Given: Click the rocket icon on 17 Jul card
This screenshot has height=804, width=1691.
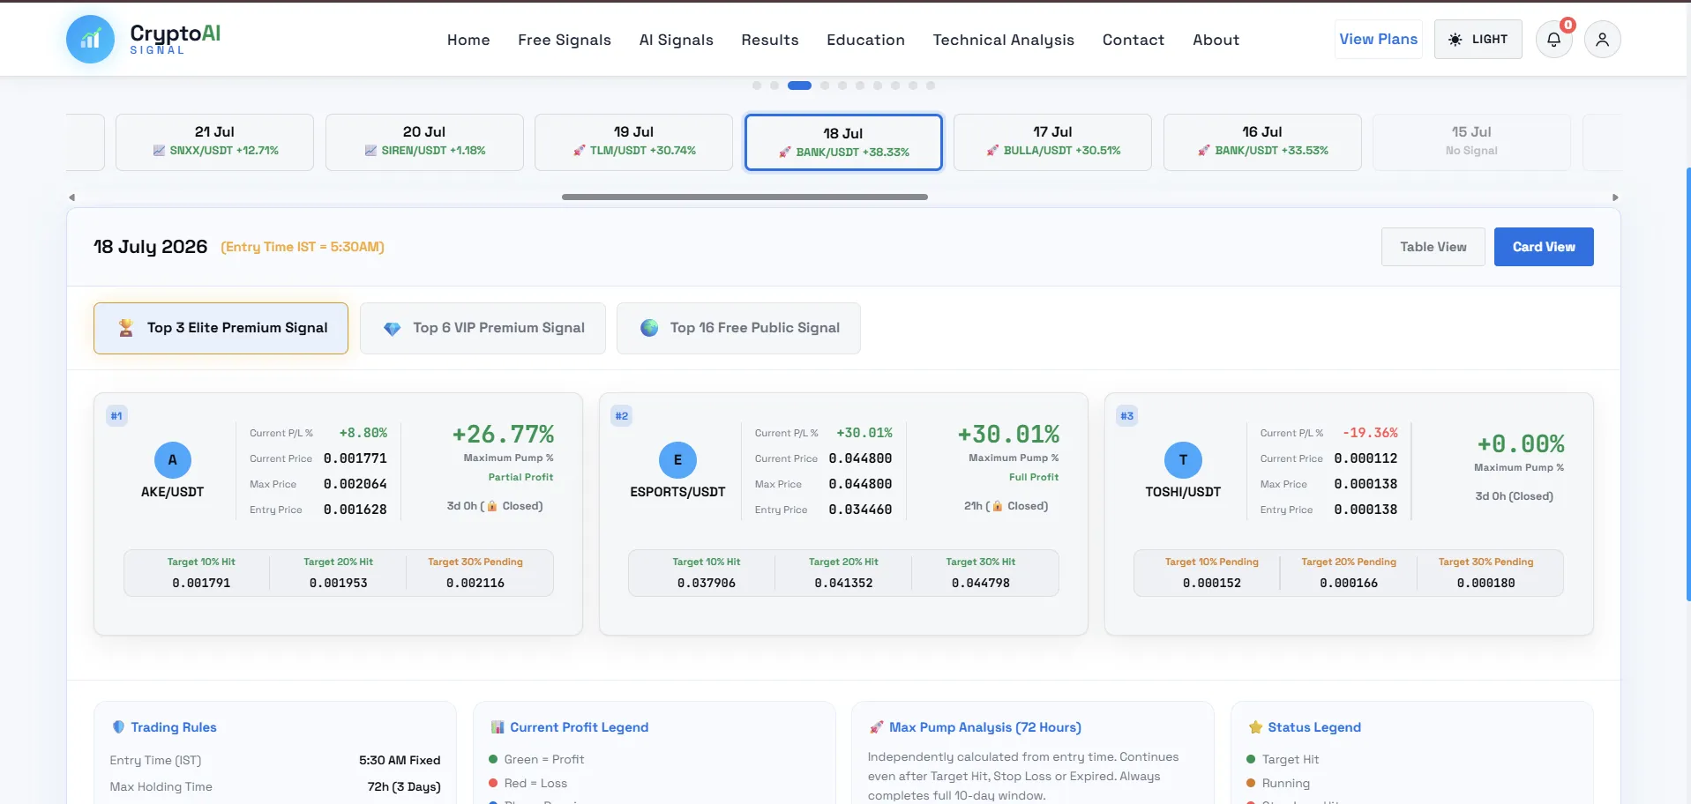Looking at the screenshot, I should point(992,151).
